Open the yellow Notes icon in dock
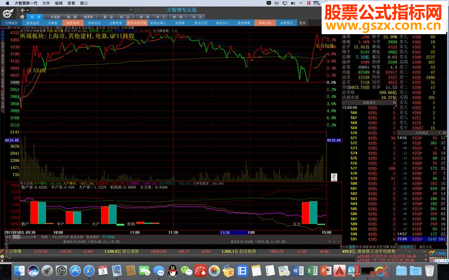The width and height of the screenshot is (449, 280). 256,270
